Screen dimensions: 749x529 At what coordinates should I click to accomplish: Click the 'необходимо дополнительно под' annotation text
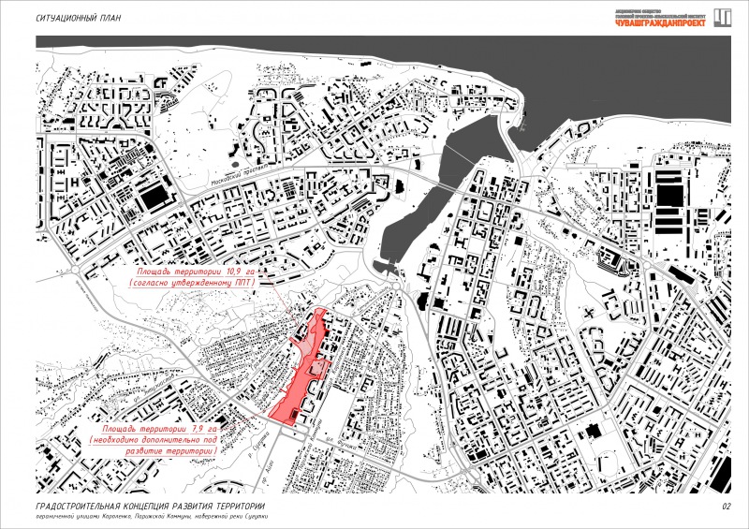tap(154, 439)
